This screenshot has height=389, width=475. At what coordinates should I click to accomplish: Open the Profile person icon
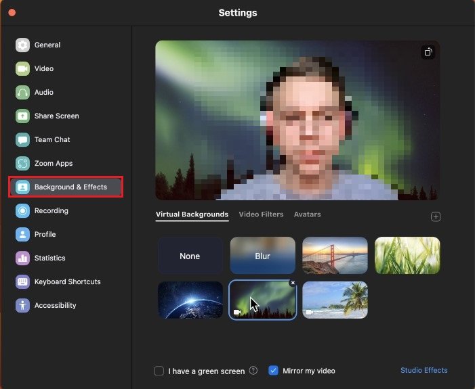[x=23, y=235]
